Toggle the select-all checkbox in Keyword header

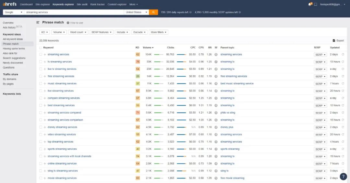pos(41,48)
